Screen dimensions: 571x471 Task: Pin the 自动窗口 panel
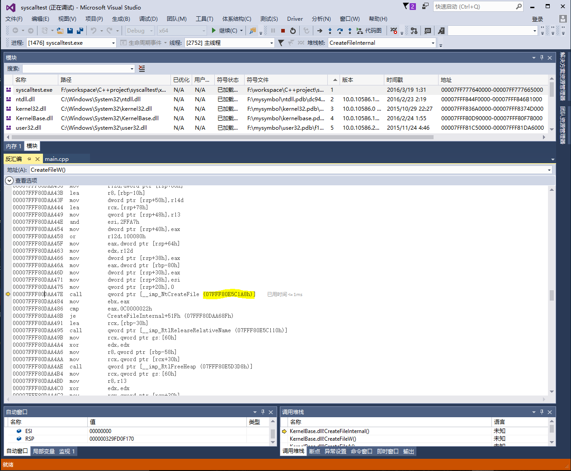tap(263, 412)
